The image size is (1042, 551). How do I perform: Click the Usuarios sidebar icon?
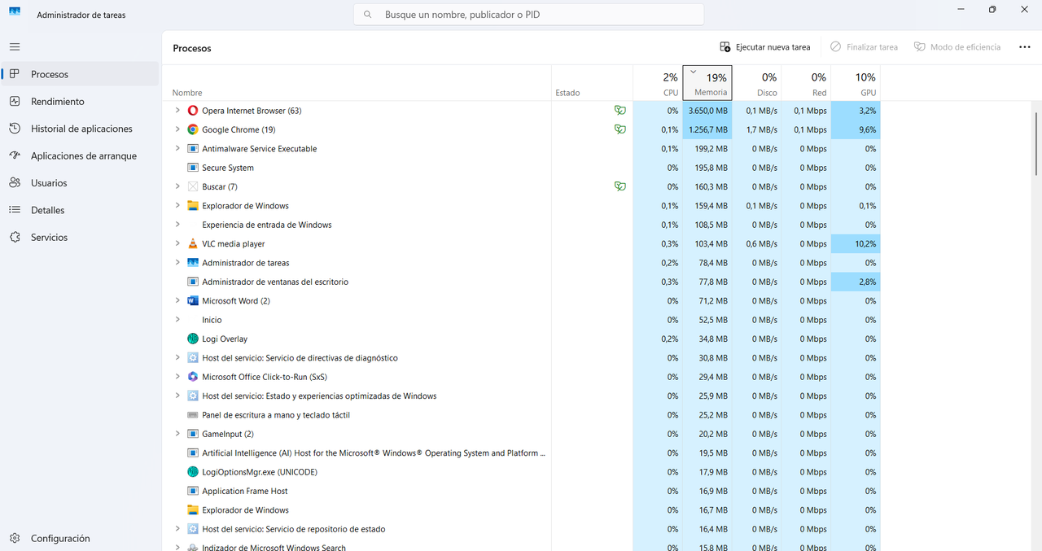[15, 183]
